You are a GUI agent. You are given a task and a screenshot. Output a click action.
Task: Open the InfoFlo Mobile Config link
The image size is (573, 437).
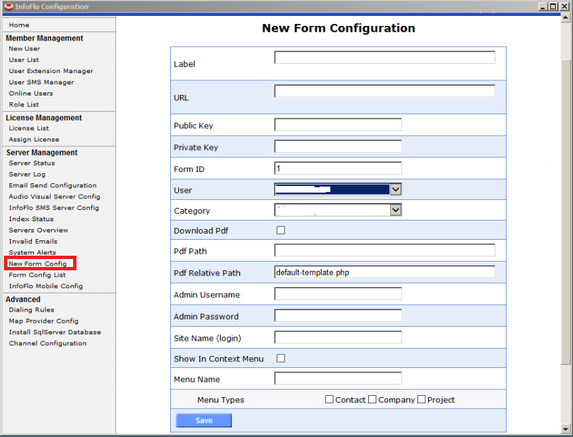46,286
